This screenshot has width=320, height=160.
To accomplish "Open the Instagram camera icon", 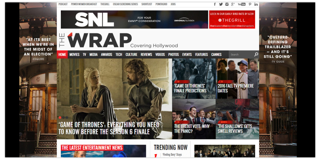I will pyautogui.click(x=227, y=4).
